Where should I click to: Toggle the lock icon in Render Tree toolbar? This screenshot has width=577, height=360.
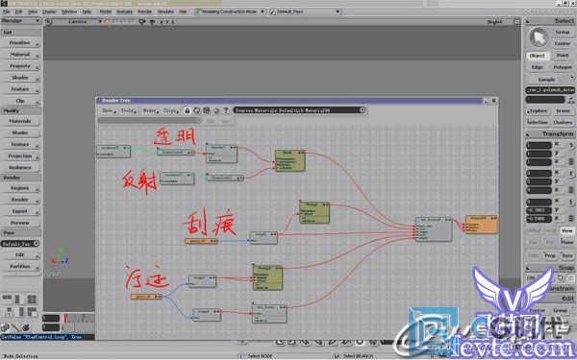click(x=187, y=110)
